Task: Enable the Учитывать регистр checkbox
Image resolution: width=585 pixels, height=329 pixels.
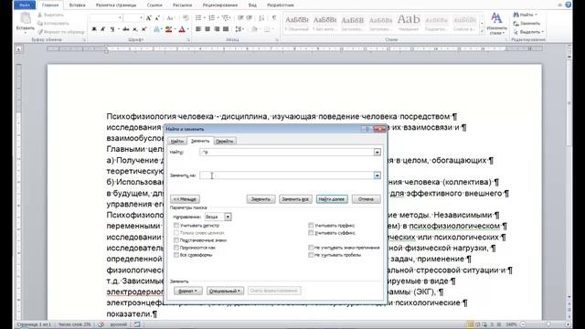Action: (x=176, y=226)
